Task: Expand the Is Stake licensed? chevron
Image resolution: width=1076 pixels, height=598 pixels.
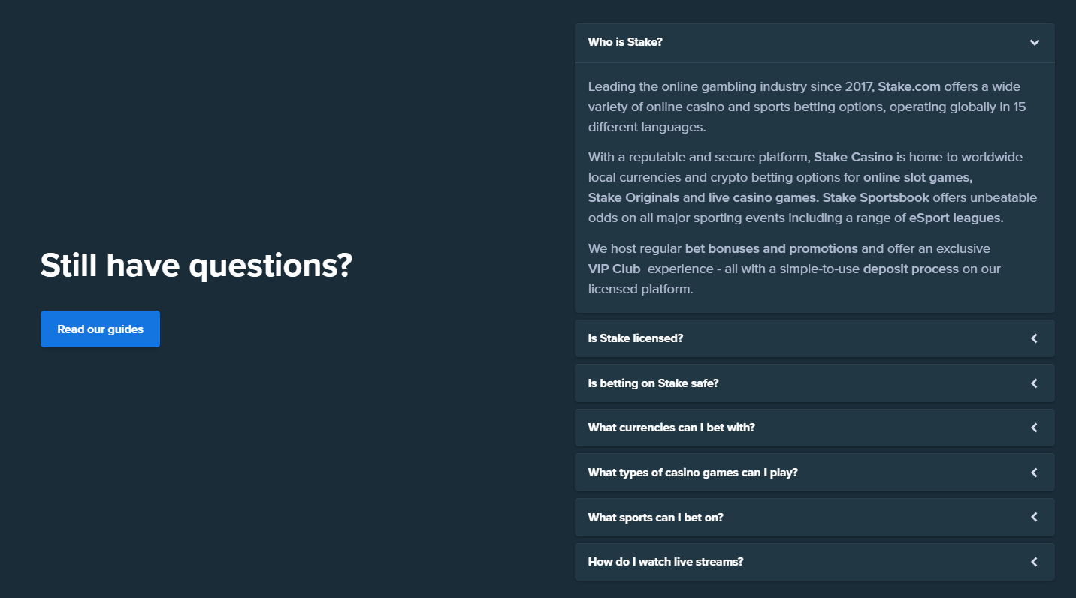Action: (x=1035, y=338)
